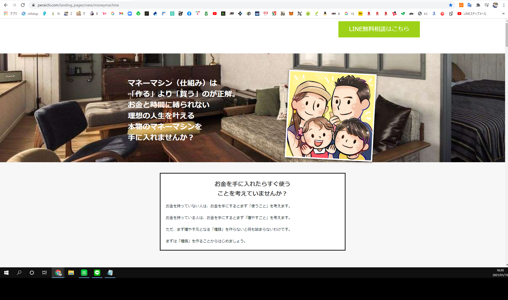The image size is (508, 300).
Task: Click the cartoon family illustration
Action: coord(331,116)
